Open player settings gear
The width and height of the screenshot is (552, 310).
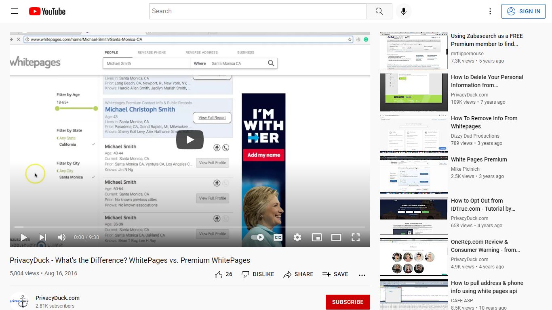tap(297, 237)
